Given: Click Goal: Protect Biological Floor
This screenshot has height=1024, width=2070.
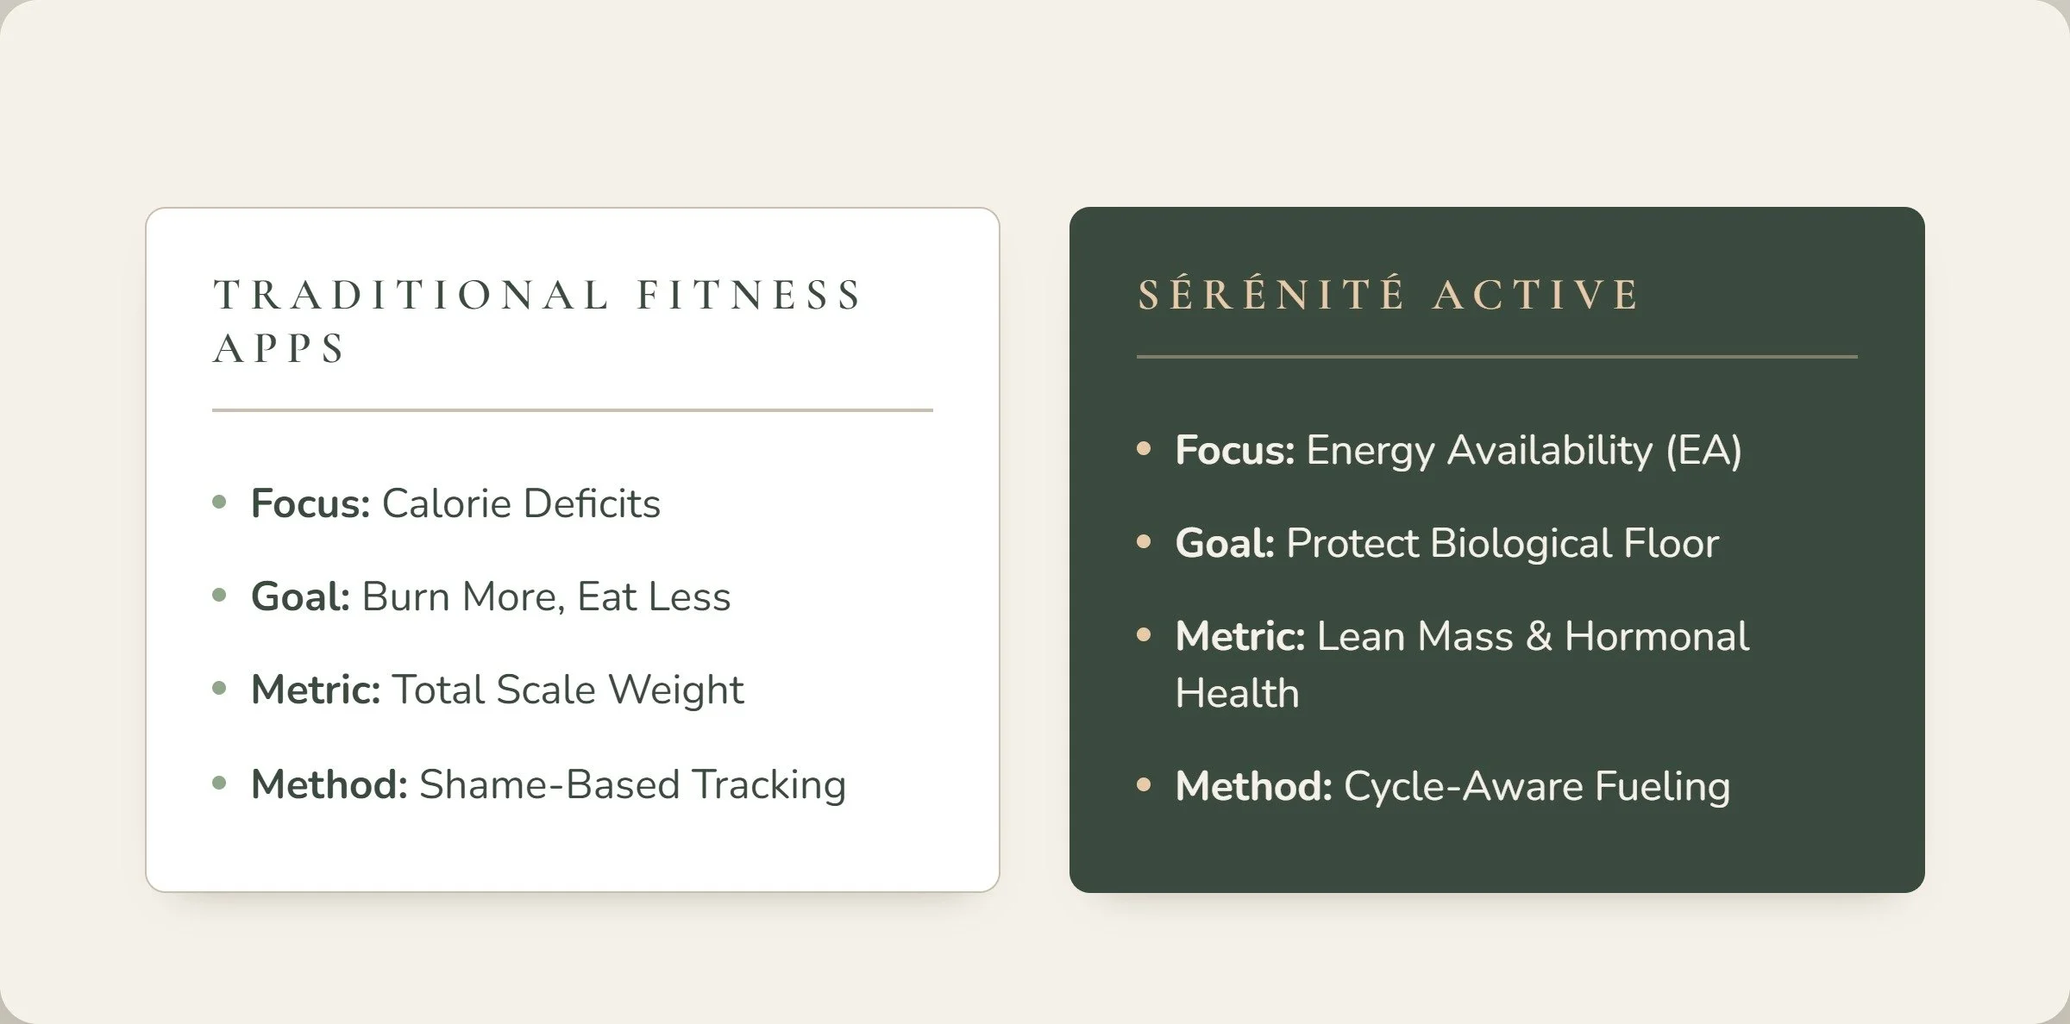Looking at the screenshot, I should coord(1447,543).
